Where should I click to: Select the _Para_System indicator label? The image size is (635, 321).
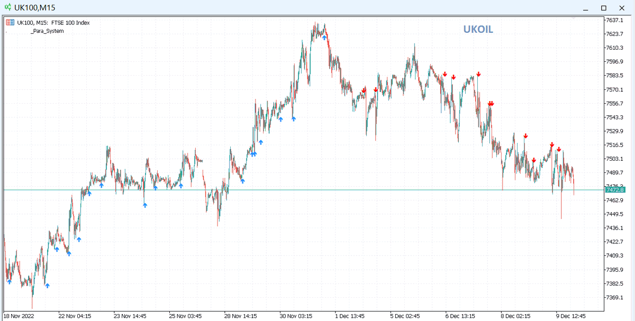48,31
